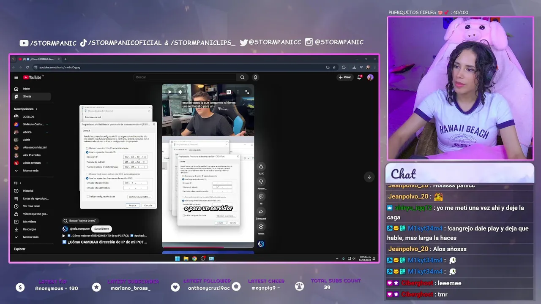Play the Shorts video

[x=169, y=92]
